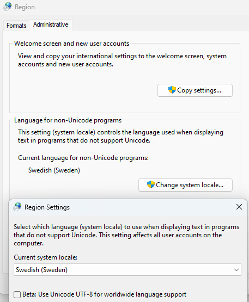
Task: Click the Region window title text
Action: click(25, 7)
